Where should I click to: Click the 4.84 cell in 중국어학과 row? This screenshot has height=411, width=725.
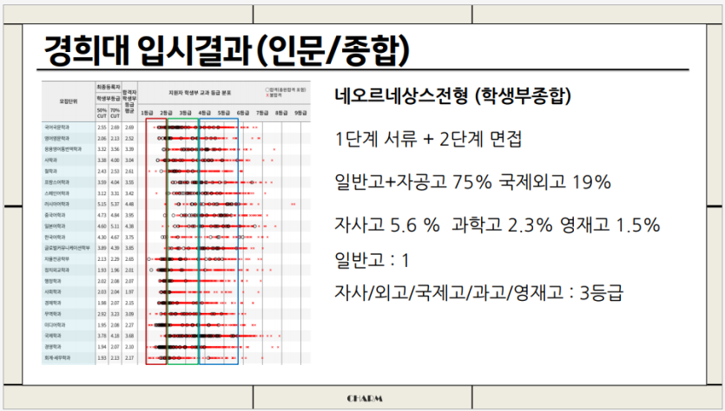tap(115, 215)
